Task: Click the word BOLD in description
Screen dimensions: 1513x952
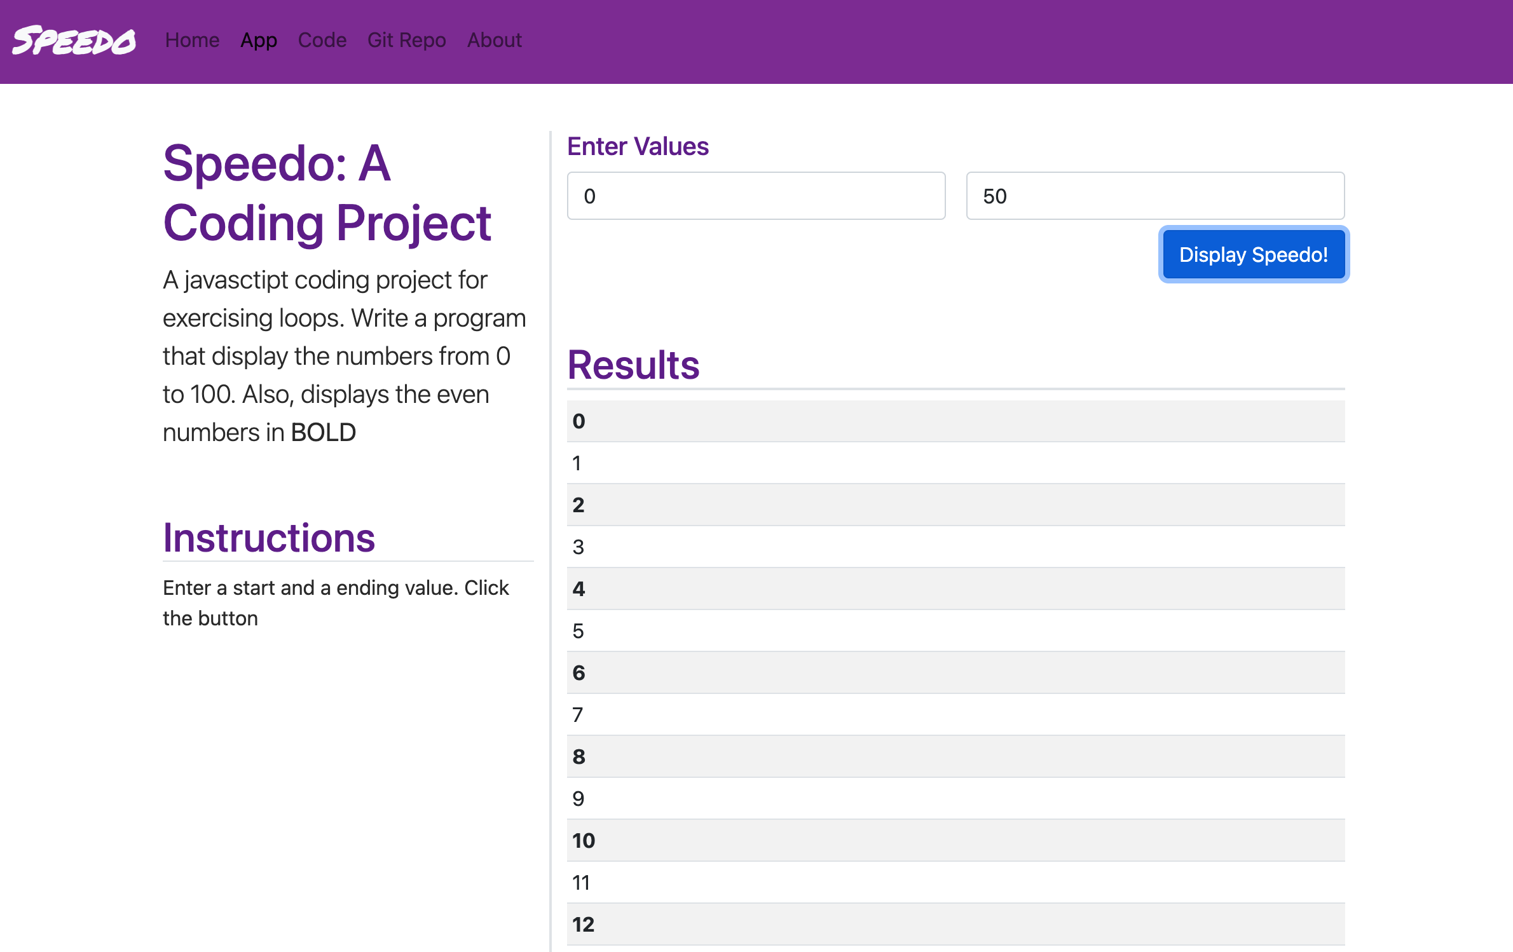Action: click(323, 432)
